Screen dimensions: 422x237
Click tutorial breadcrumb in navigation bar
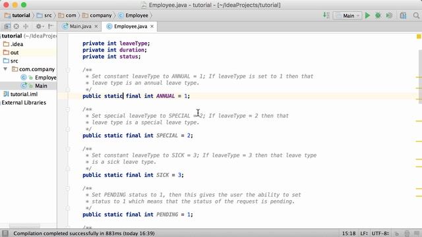point(17,15)
